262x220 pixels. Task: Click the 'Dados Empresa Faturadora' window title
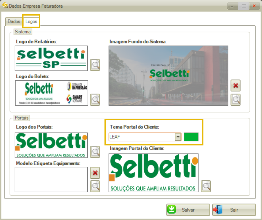[36, 6]
